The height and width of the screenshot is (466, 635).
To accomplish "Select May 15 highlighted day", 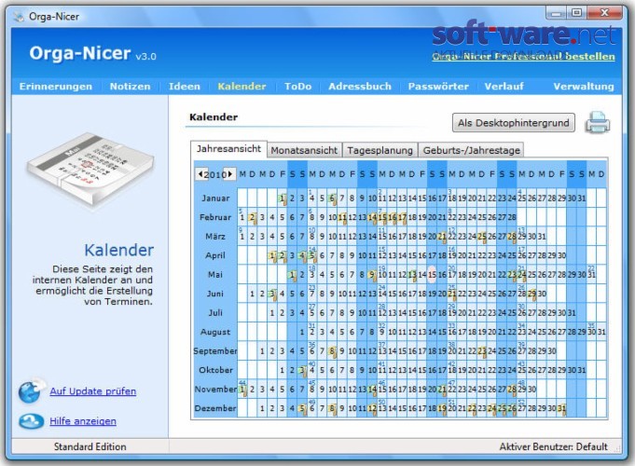I will point(432,275).
